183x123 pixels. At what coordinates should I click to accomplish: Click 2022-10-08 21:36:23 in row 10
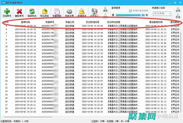point(156,47)
